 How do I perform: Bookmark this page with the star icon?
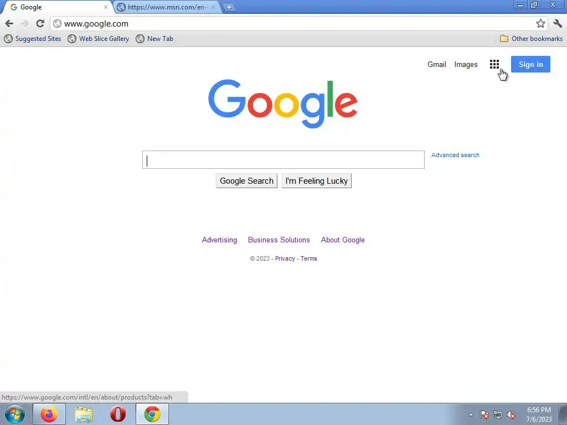pos(540,24)
